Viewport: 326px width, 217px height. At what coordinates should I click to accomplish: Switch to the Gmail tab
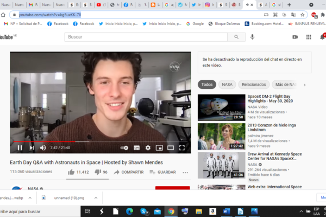(x=33, y=5)
